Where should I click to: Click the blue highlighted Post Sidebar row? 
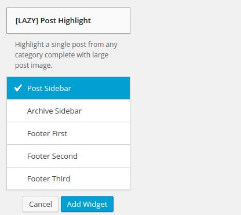pos(68,88)
